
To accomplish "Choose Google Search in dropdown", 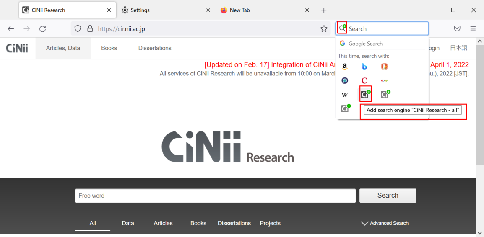I will click(382, 44).
